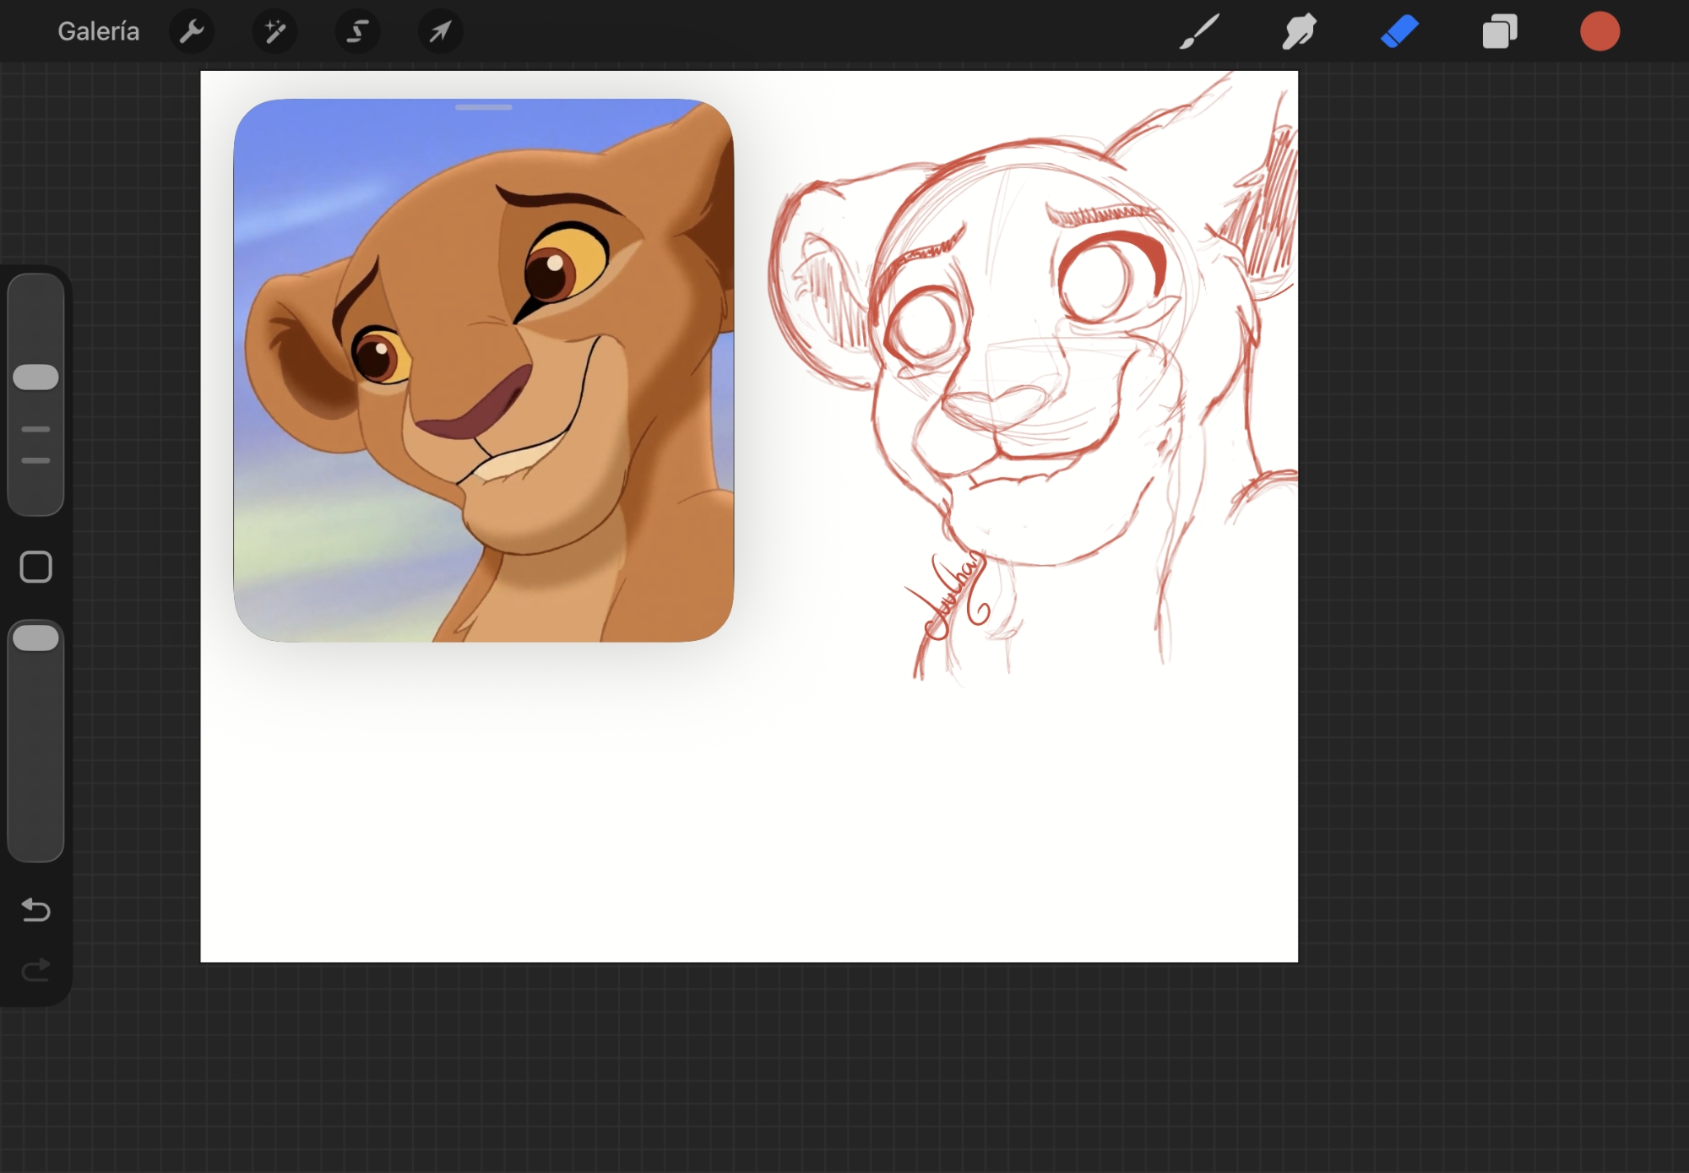Select the Smudge finger tool
The image size is (1689, 1173).
tap(1299, 32)
